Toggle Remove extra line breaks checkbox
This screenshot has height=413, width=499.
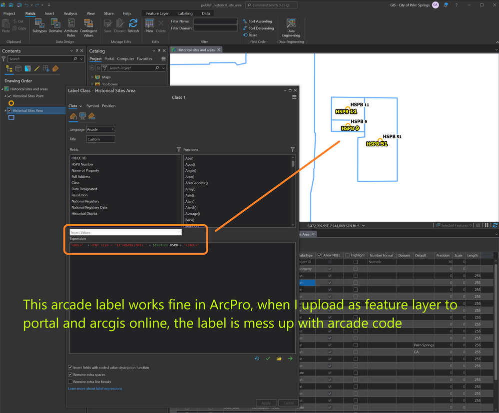pos(70,382)
